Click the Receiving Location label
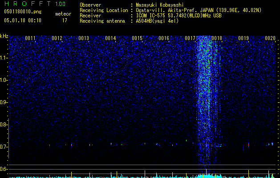The width and height of the screenshot is (280, 178). tap(104, 10)
